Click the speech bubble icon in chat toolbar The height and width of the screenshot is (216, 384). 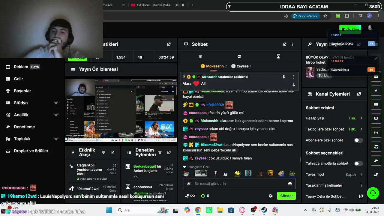(239, 56)
